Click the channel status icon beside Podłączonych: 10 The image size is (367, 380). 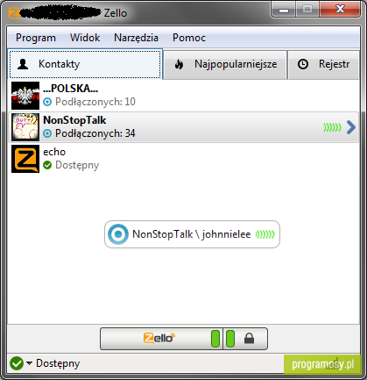(47, 102)
